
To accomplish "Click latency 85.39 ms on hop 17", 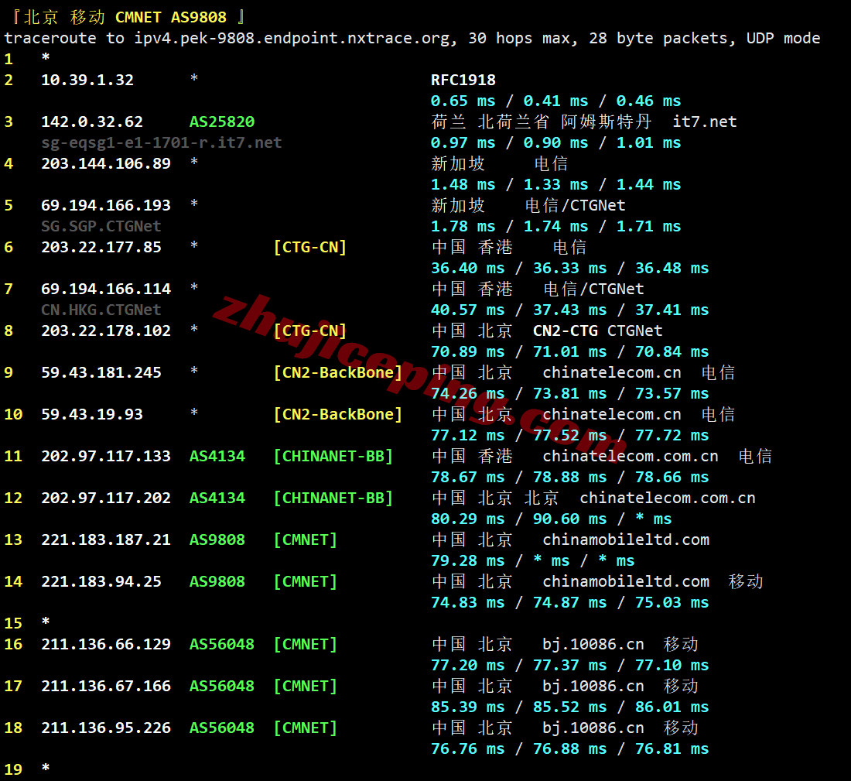I will point(468,707).
